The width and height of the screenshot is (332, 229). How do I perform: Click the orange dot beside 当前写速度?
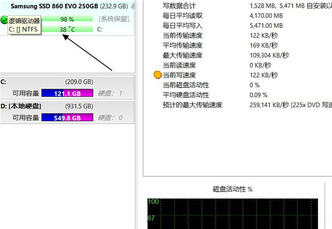157,75
